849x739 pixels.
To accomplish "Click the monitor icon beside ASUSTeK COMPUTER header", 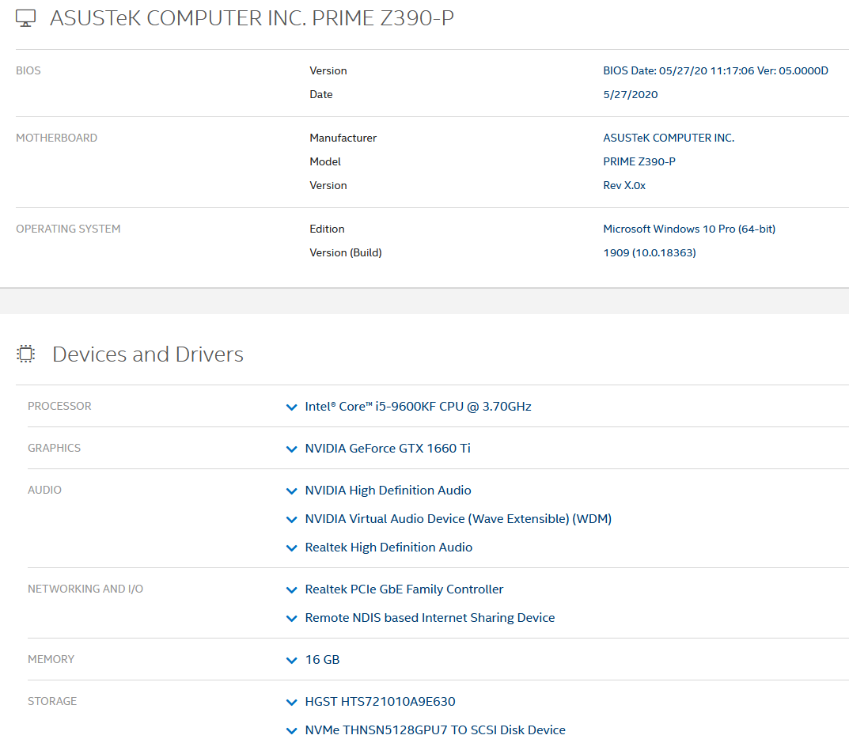I will pos(25,17).
